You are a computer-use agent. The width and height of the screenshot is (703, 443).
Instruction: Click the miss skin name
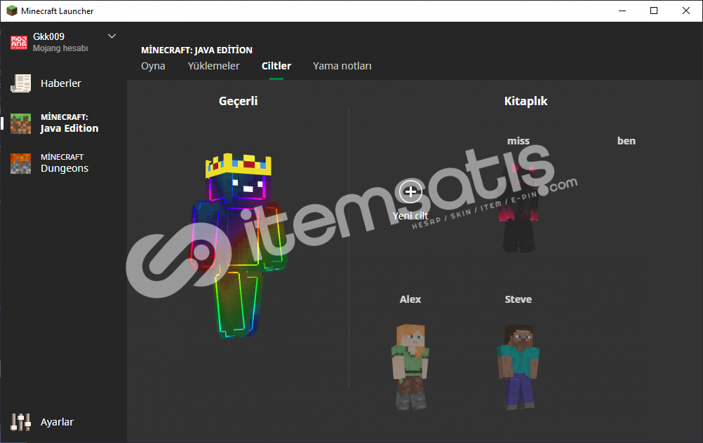[x=518, y=141]
